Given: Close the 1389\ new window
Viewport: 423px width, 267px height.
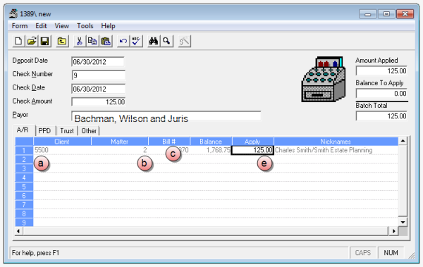Looking at the screenshot, I should click(405, 14).
